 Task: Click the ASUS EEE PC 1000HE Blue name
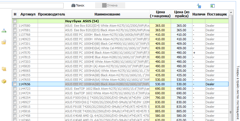point(107,57)
